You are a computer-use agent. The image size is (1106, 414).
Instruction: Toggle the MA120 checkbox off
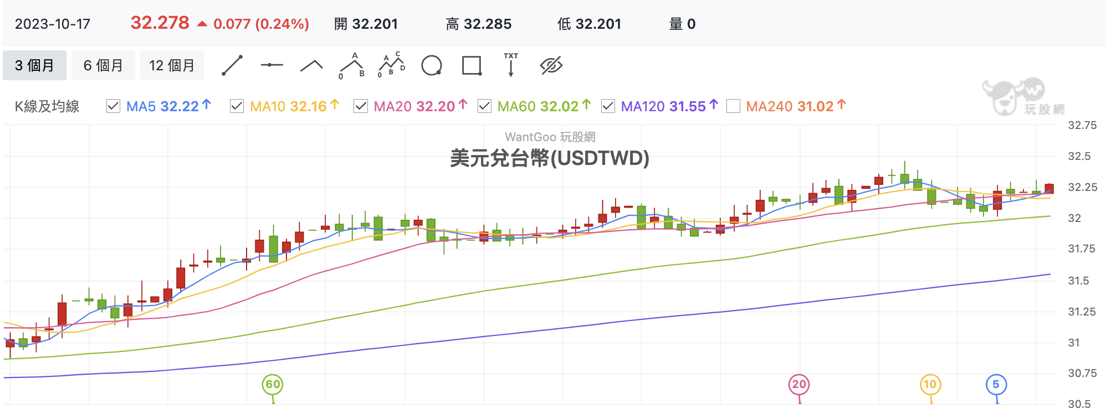(x=608, y=106)
